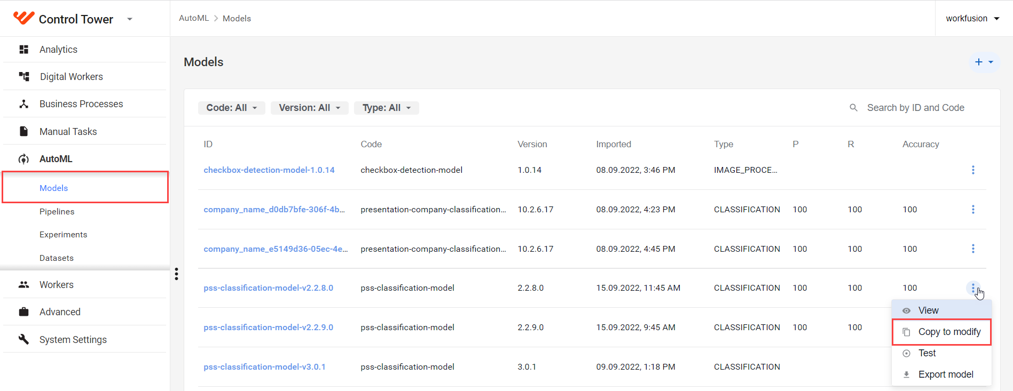Click the download icon beside Export model
Image resolution: width=1013 pixels, height=391 pixels.
tap(906, 374)
